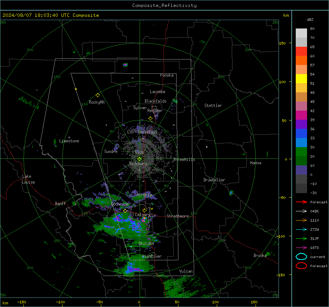Click the Drumheller label
329x307 pixels.
[x=214, y=180]
